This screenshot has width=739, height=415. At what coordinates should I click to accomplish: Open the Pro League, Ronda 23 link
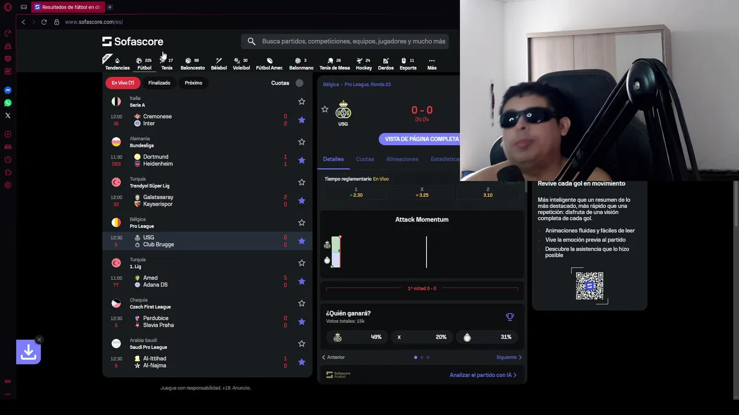(368, 84)
